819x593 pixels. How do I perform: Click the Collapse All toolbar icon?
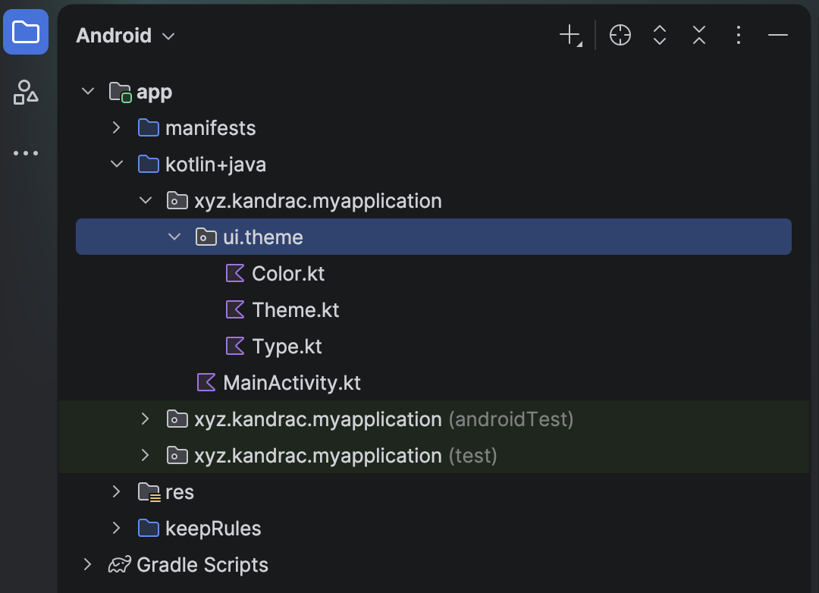(x=699, y=36)
